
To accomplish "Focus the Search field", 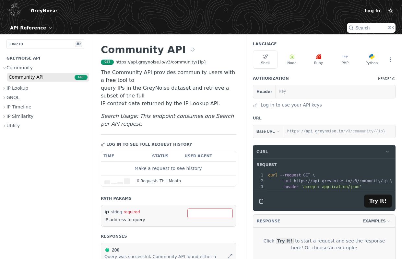I will click(x=371, y=28).
